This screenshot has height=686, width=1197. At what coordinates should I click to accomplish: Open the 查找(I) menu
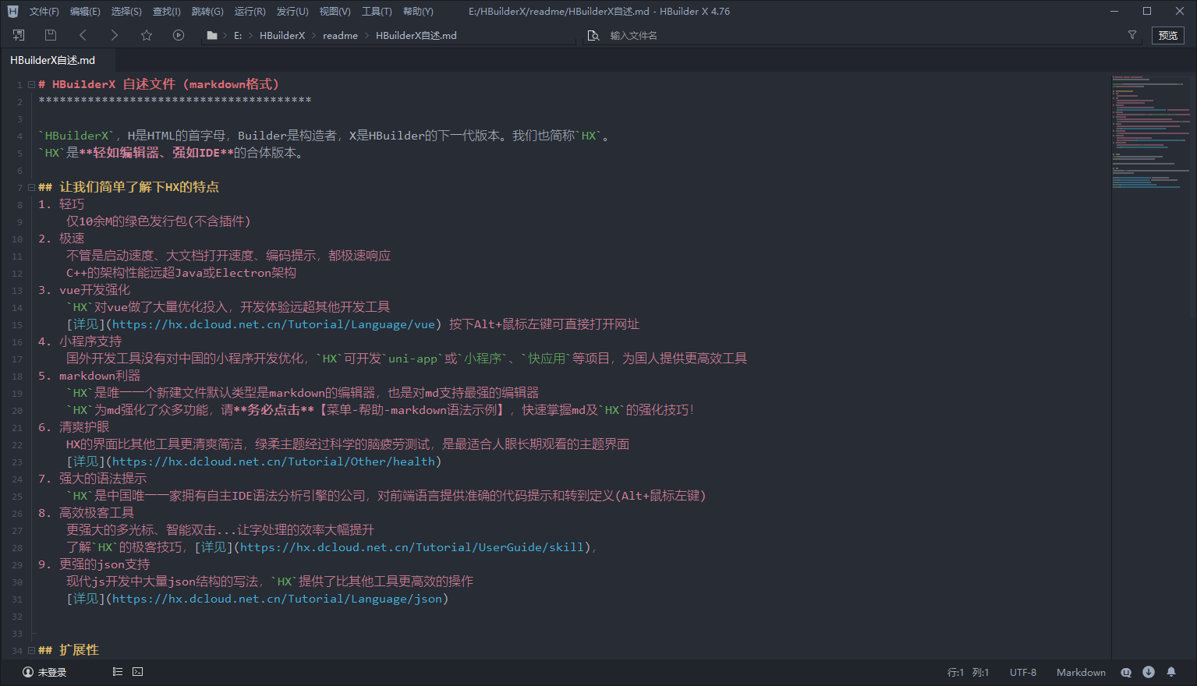(167, 12)
